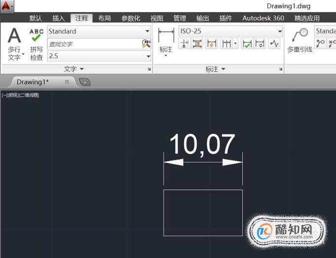Open the text panel dialog launcher arrow
The width and height of the screenshot is (336, 258).
(x=149, y=69)
